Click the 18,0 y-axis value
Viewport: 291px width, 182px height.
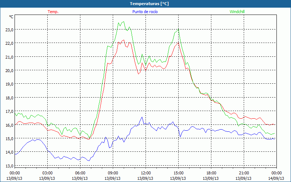(x=9, y=98)
